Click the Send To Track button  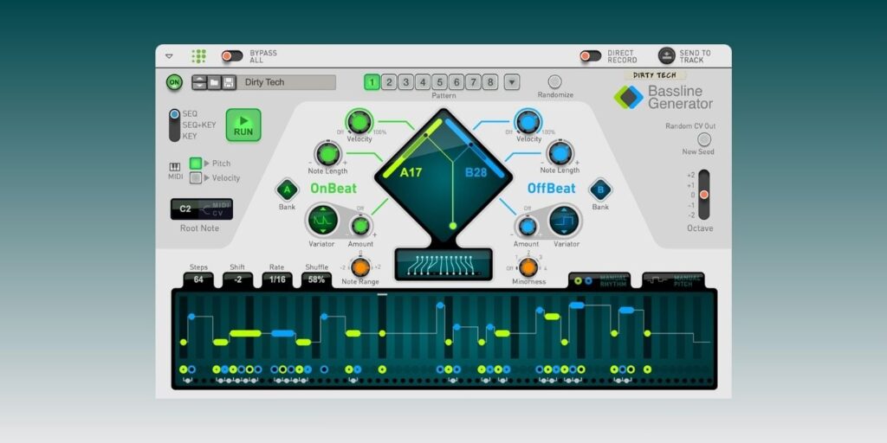666,56
